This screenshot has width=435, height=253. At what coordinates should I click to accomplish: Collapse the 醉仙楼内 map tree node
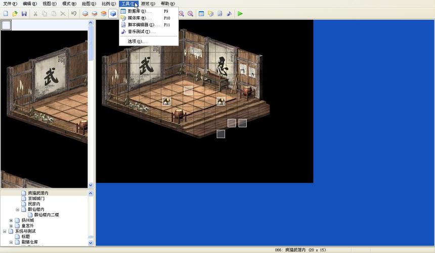point(18,209)
